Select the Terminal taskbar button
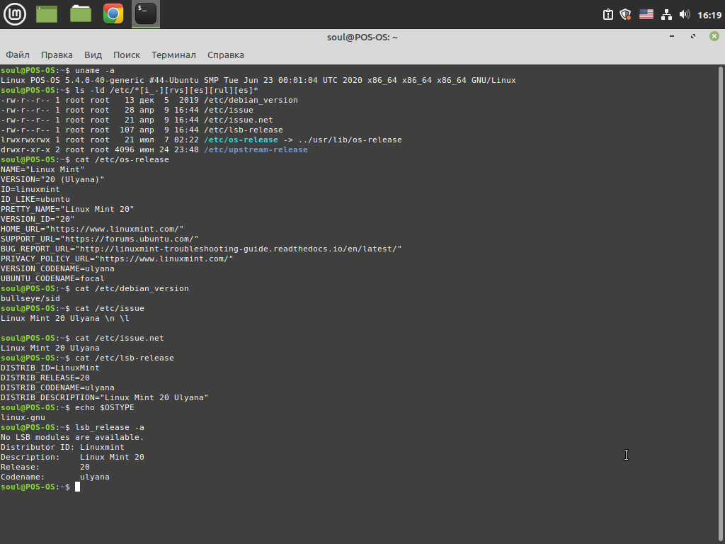Viewport: 725px width, 544px height. pyautogui.click(x=146, y=14)
